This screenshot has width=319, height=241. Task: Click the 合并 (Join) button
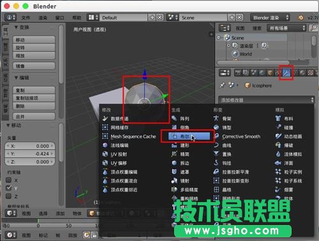pos(34,117)
